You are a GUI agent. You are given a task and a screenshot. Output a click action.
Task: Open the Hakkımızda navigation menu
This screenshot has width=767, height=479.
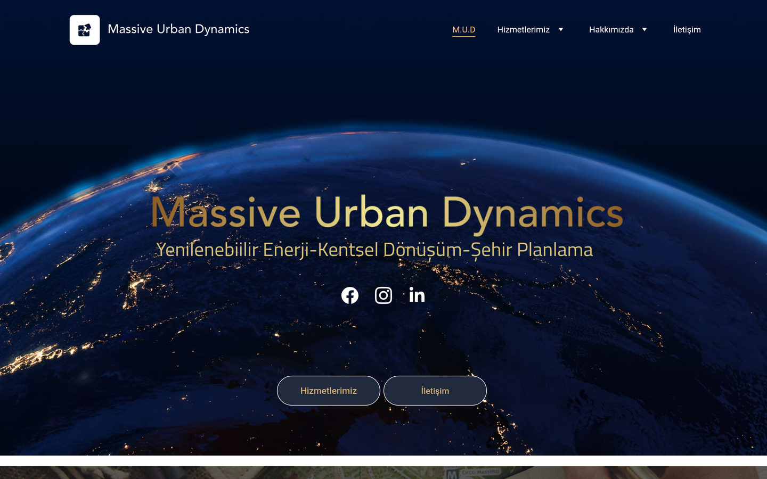(x=611, y=30)
